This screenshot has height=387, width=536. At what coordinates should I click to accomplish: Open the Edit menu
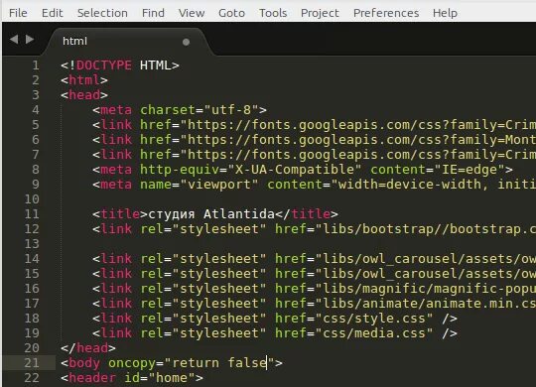coord(52,13)
